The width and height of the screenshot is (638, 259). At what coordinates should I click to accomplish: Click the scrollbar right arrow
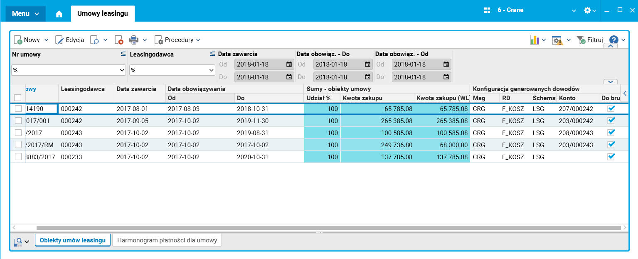pyautogui.click(x=625, y=228)
